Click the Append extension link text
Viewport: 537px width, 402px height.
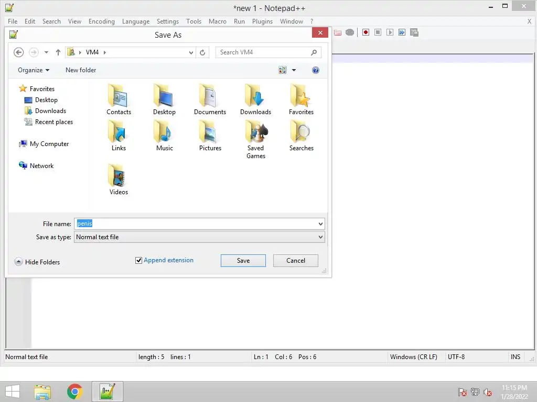[168, 260]
